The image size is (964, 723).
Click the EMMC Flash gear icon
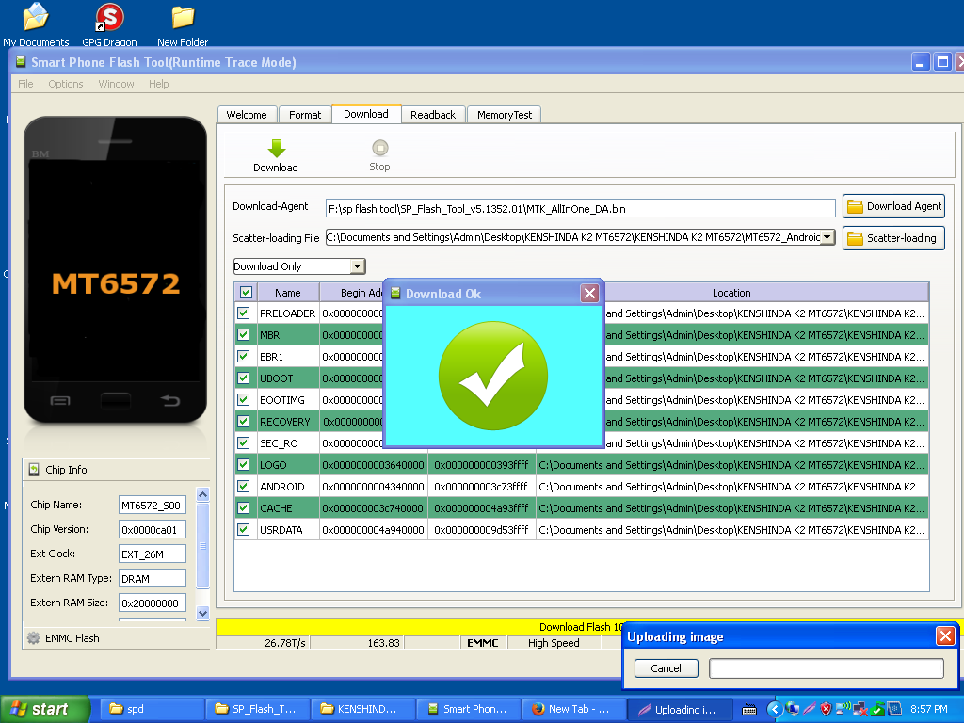34,638
